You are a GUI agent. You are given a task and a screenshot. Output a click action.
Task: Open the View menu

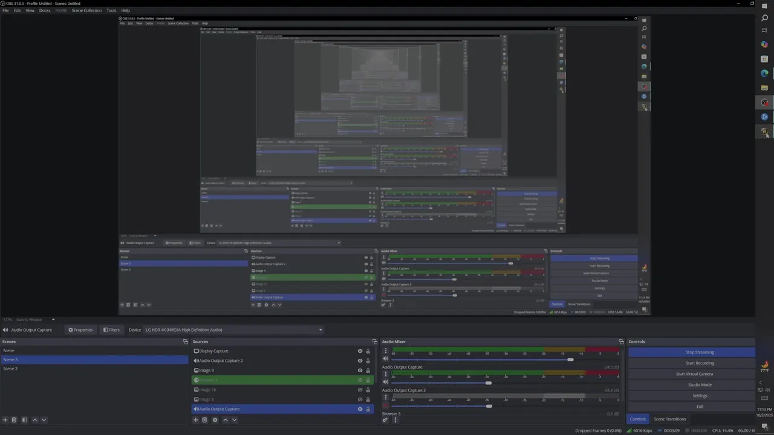(30, 10)
